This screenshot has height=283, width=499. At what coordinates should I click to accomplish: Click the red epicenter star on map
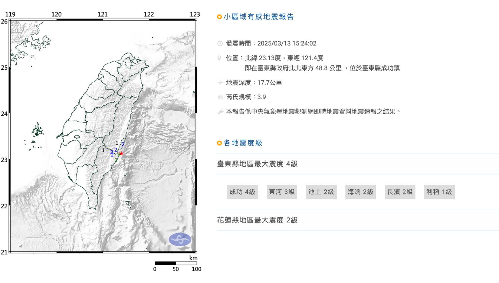click(x=121, y=154)
